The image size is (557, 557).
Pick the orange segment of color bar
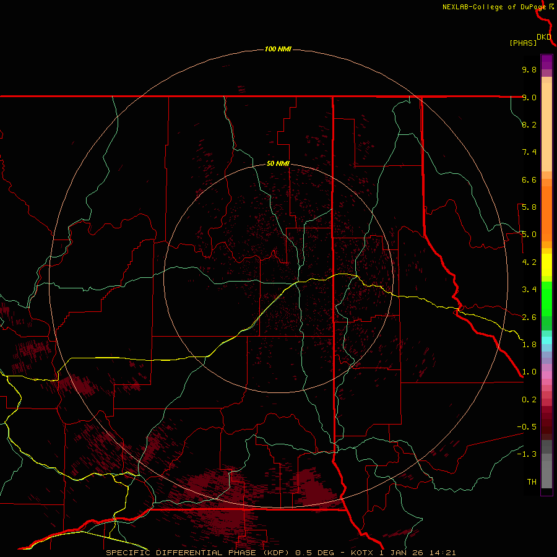click(x=546, y=214)
